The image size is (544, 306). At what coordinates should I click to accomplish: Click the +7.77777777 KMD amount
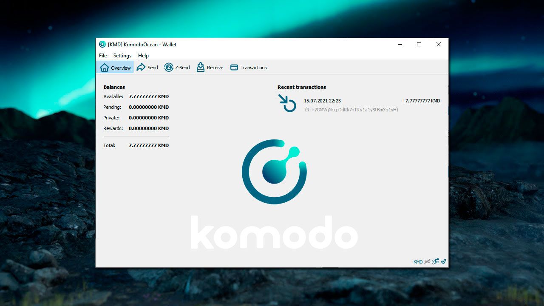(x=421, y=101)
